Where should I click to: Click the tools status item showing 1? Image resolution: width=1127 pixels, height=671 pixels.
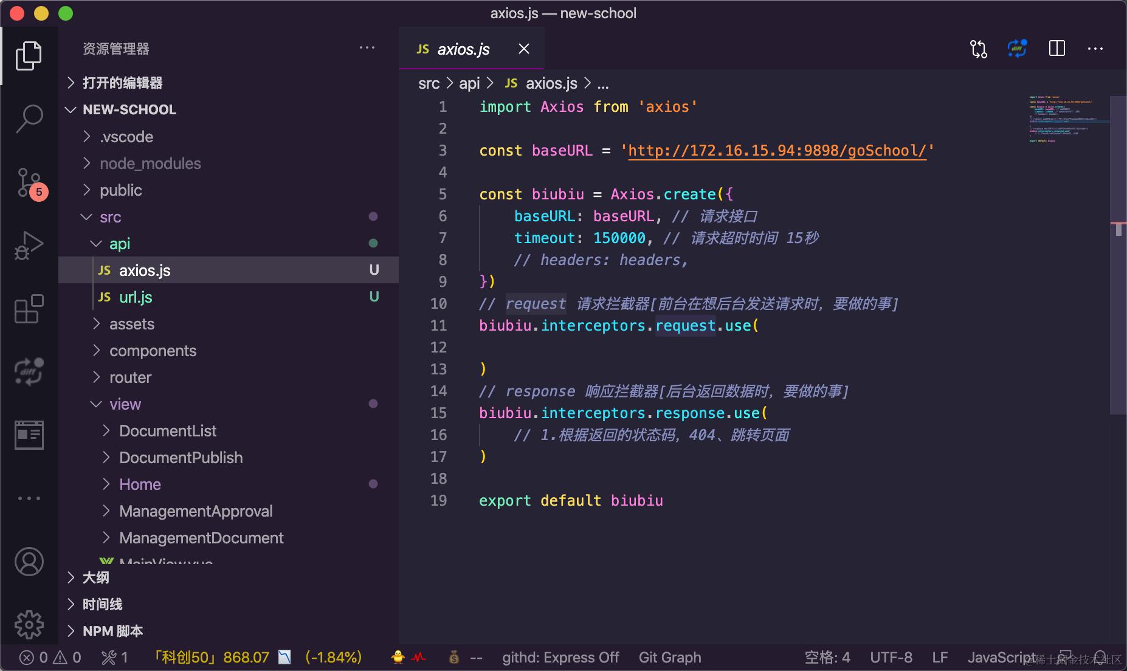tap(114, 658)
